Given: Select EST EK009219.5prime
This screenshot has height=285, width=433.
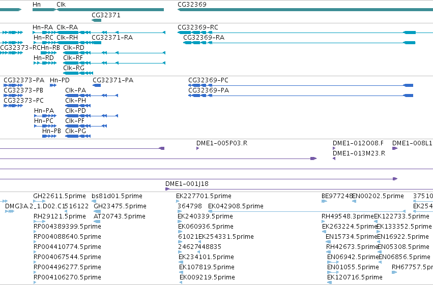Looking at the screenshot, I should [208, 278].
